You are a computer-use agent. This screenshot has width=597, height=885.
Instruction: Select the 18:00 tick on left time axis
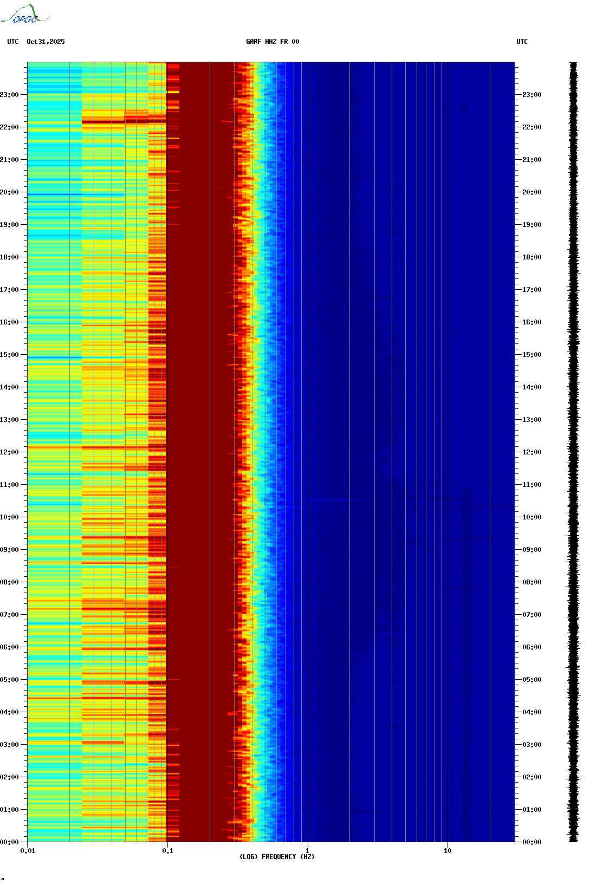[10, 257]
